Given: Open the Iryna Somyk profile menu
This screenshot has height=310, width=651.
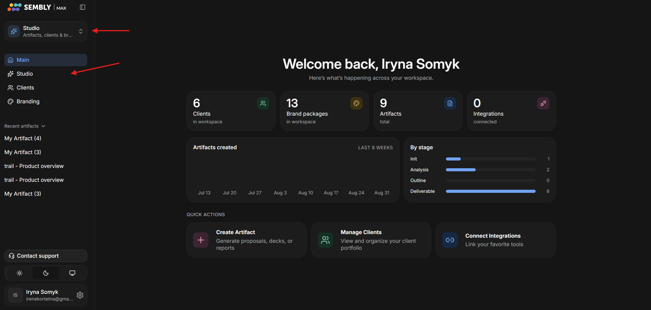Looking at the screenshot, I should 41,295.
